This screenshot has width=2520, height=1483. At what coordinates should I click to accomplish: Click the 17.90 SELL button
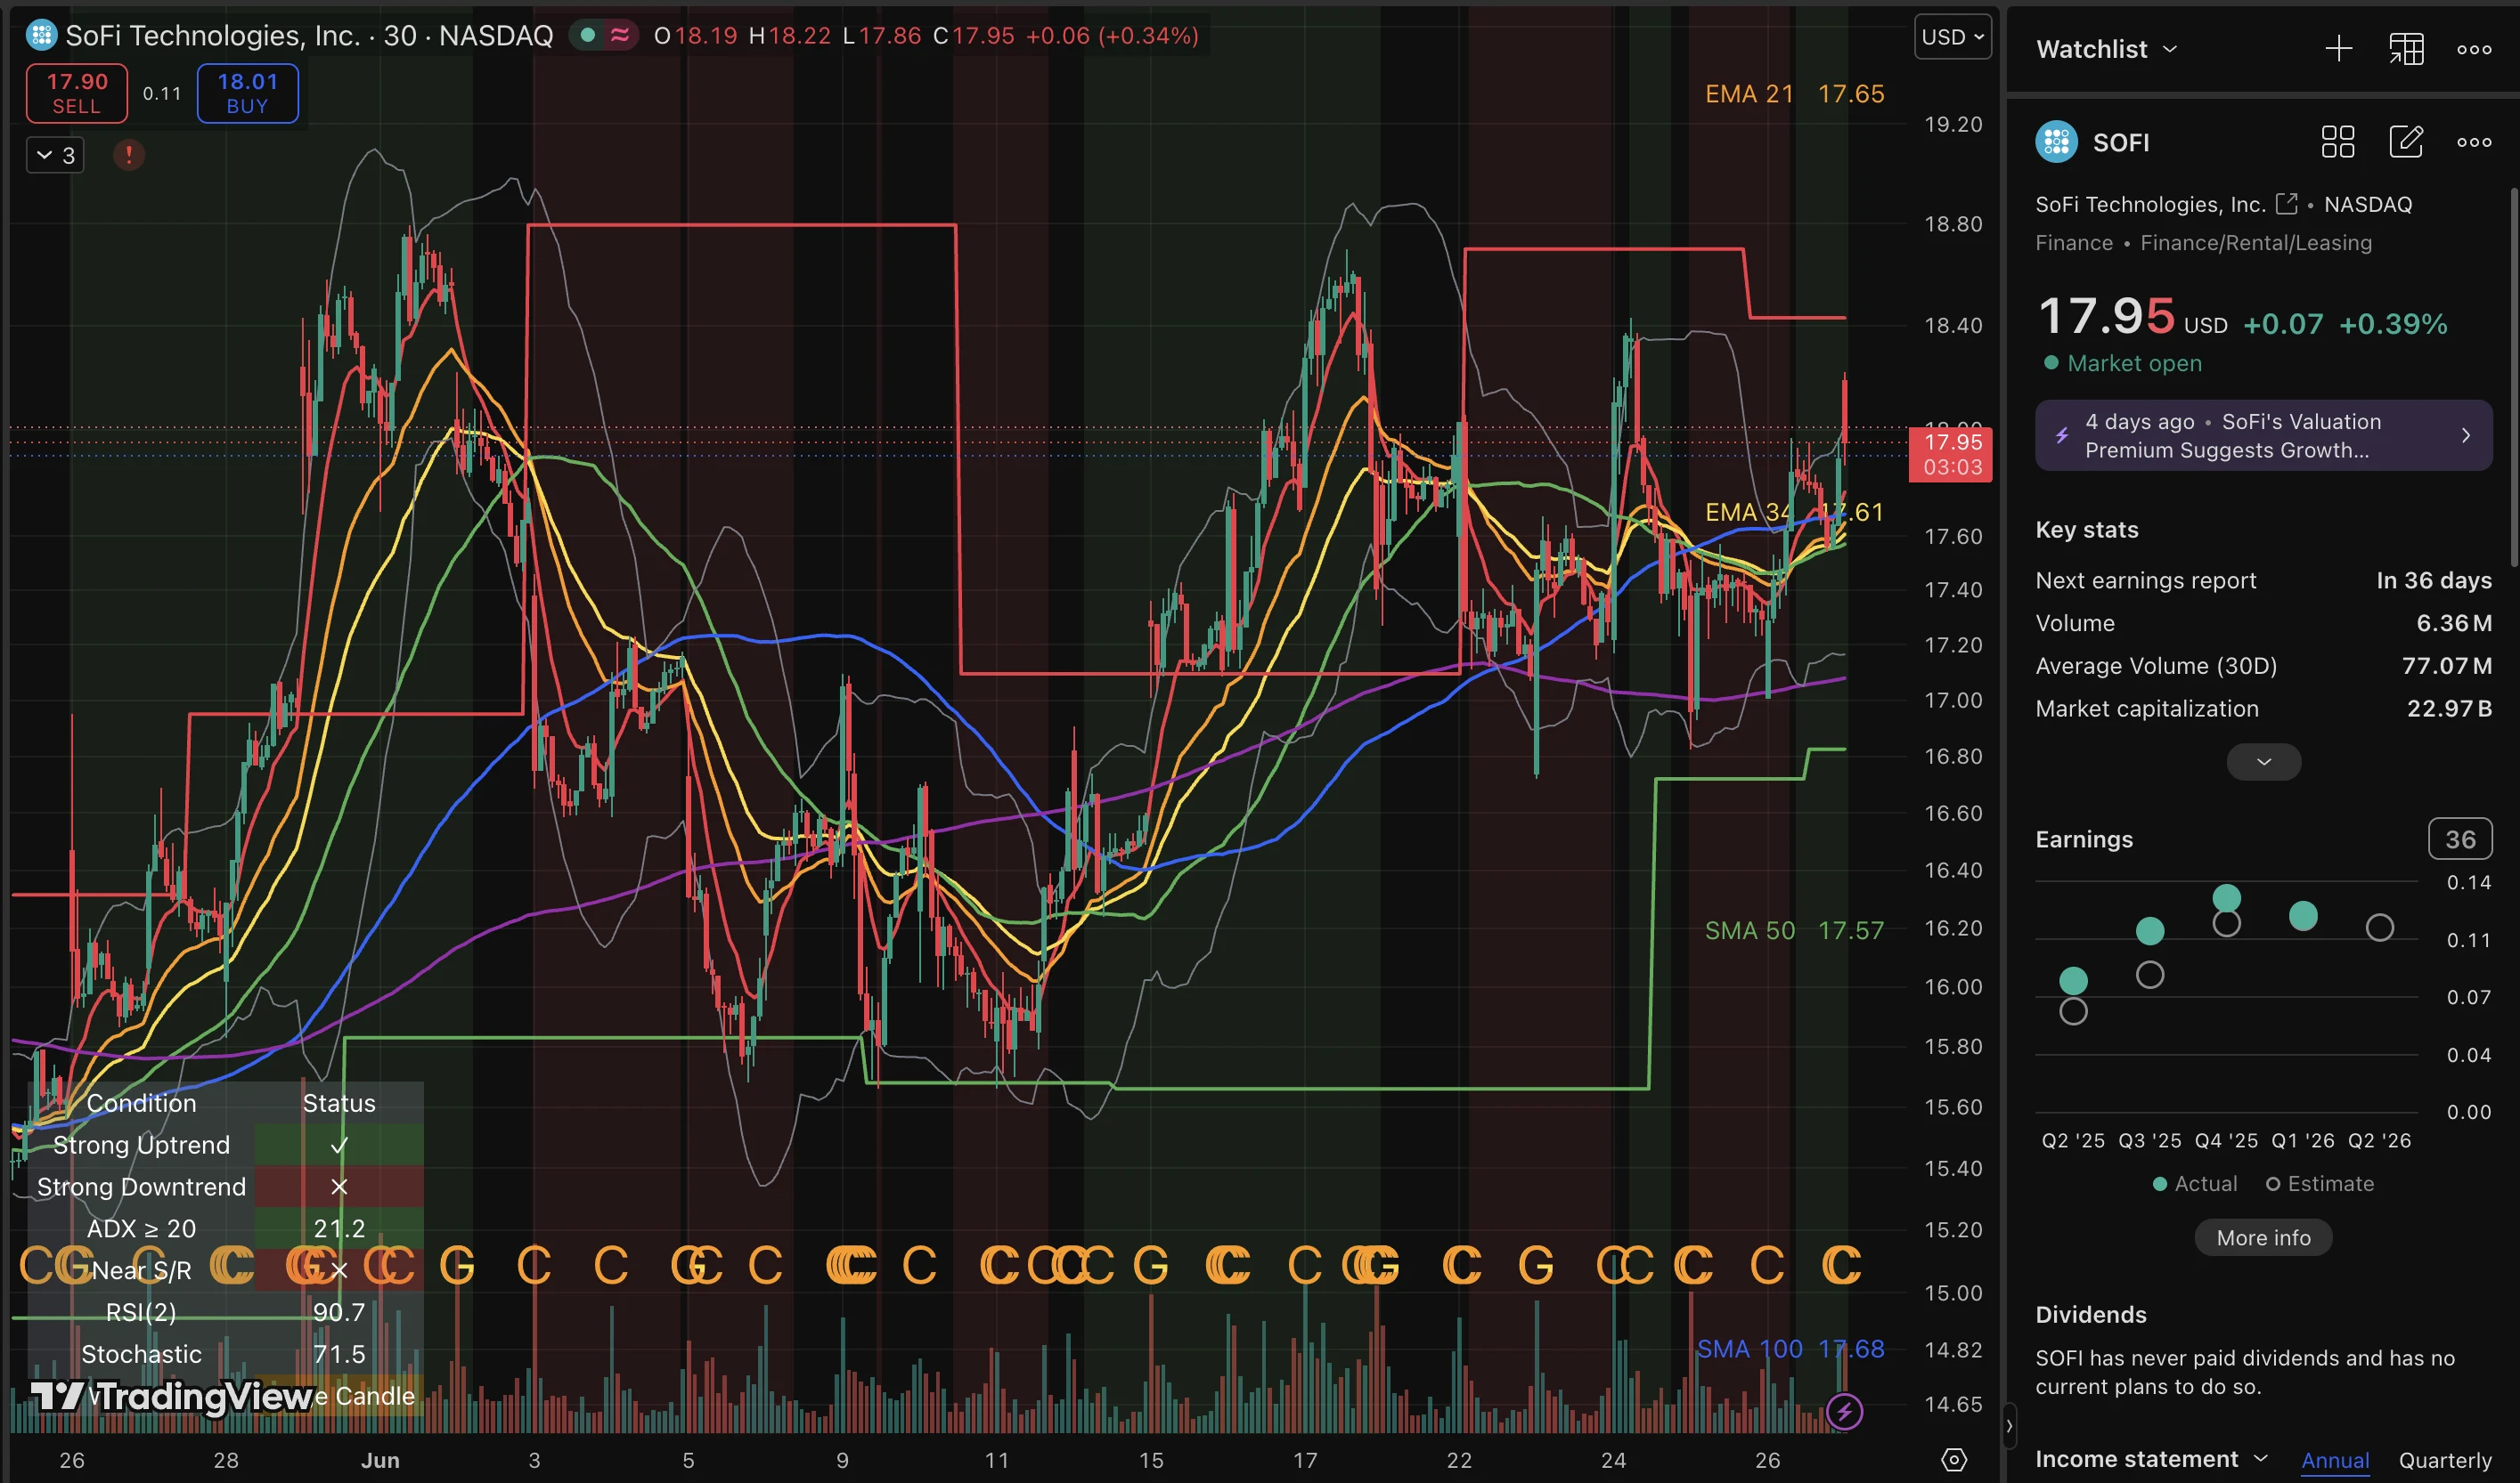coord(77,93)
